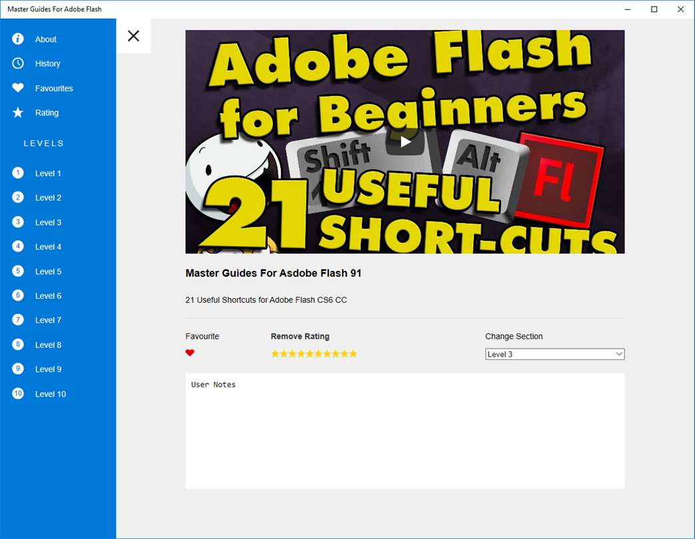Go to Level 4 label
The width and height of the screenshot is (695, 539).
pyautogui.click(x=49, y=247)
